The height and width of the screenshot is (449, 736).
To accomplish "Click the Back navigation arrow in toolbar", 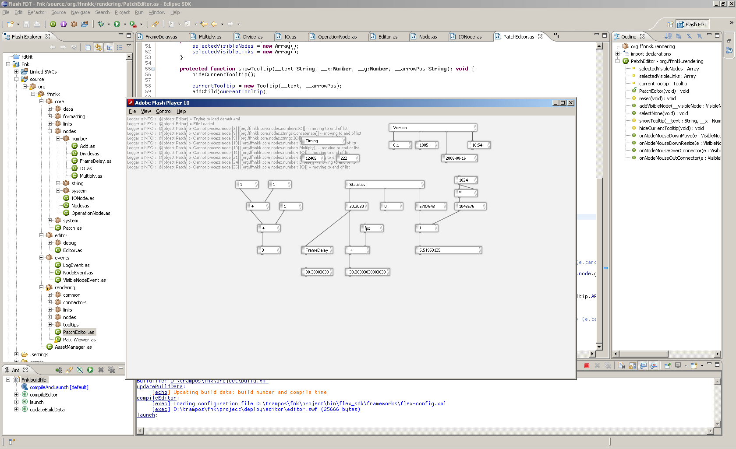I will tap(214, 24).
